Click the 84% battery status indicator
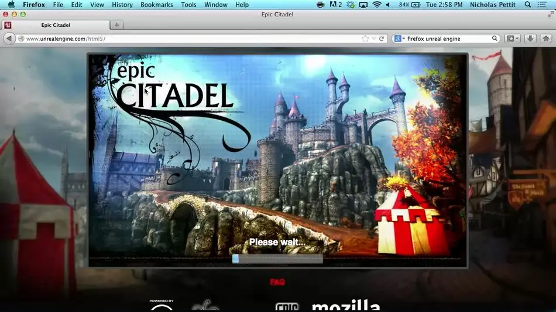 coord(410,5)
